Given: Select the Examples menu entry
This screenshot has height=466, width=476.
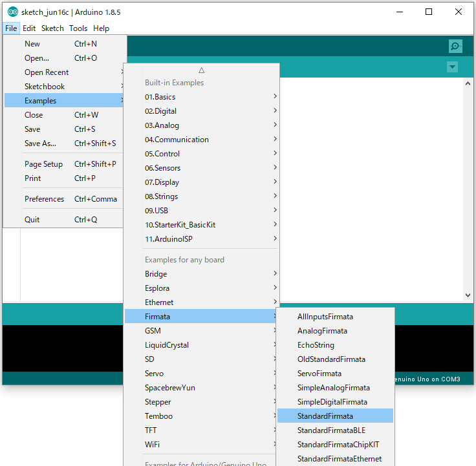Looking at the screenshot, I should click(x=64, y=101).
